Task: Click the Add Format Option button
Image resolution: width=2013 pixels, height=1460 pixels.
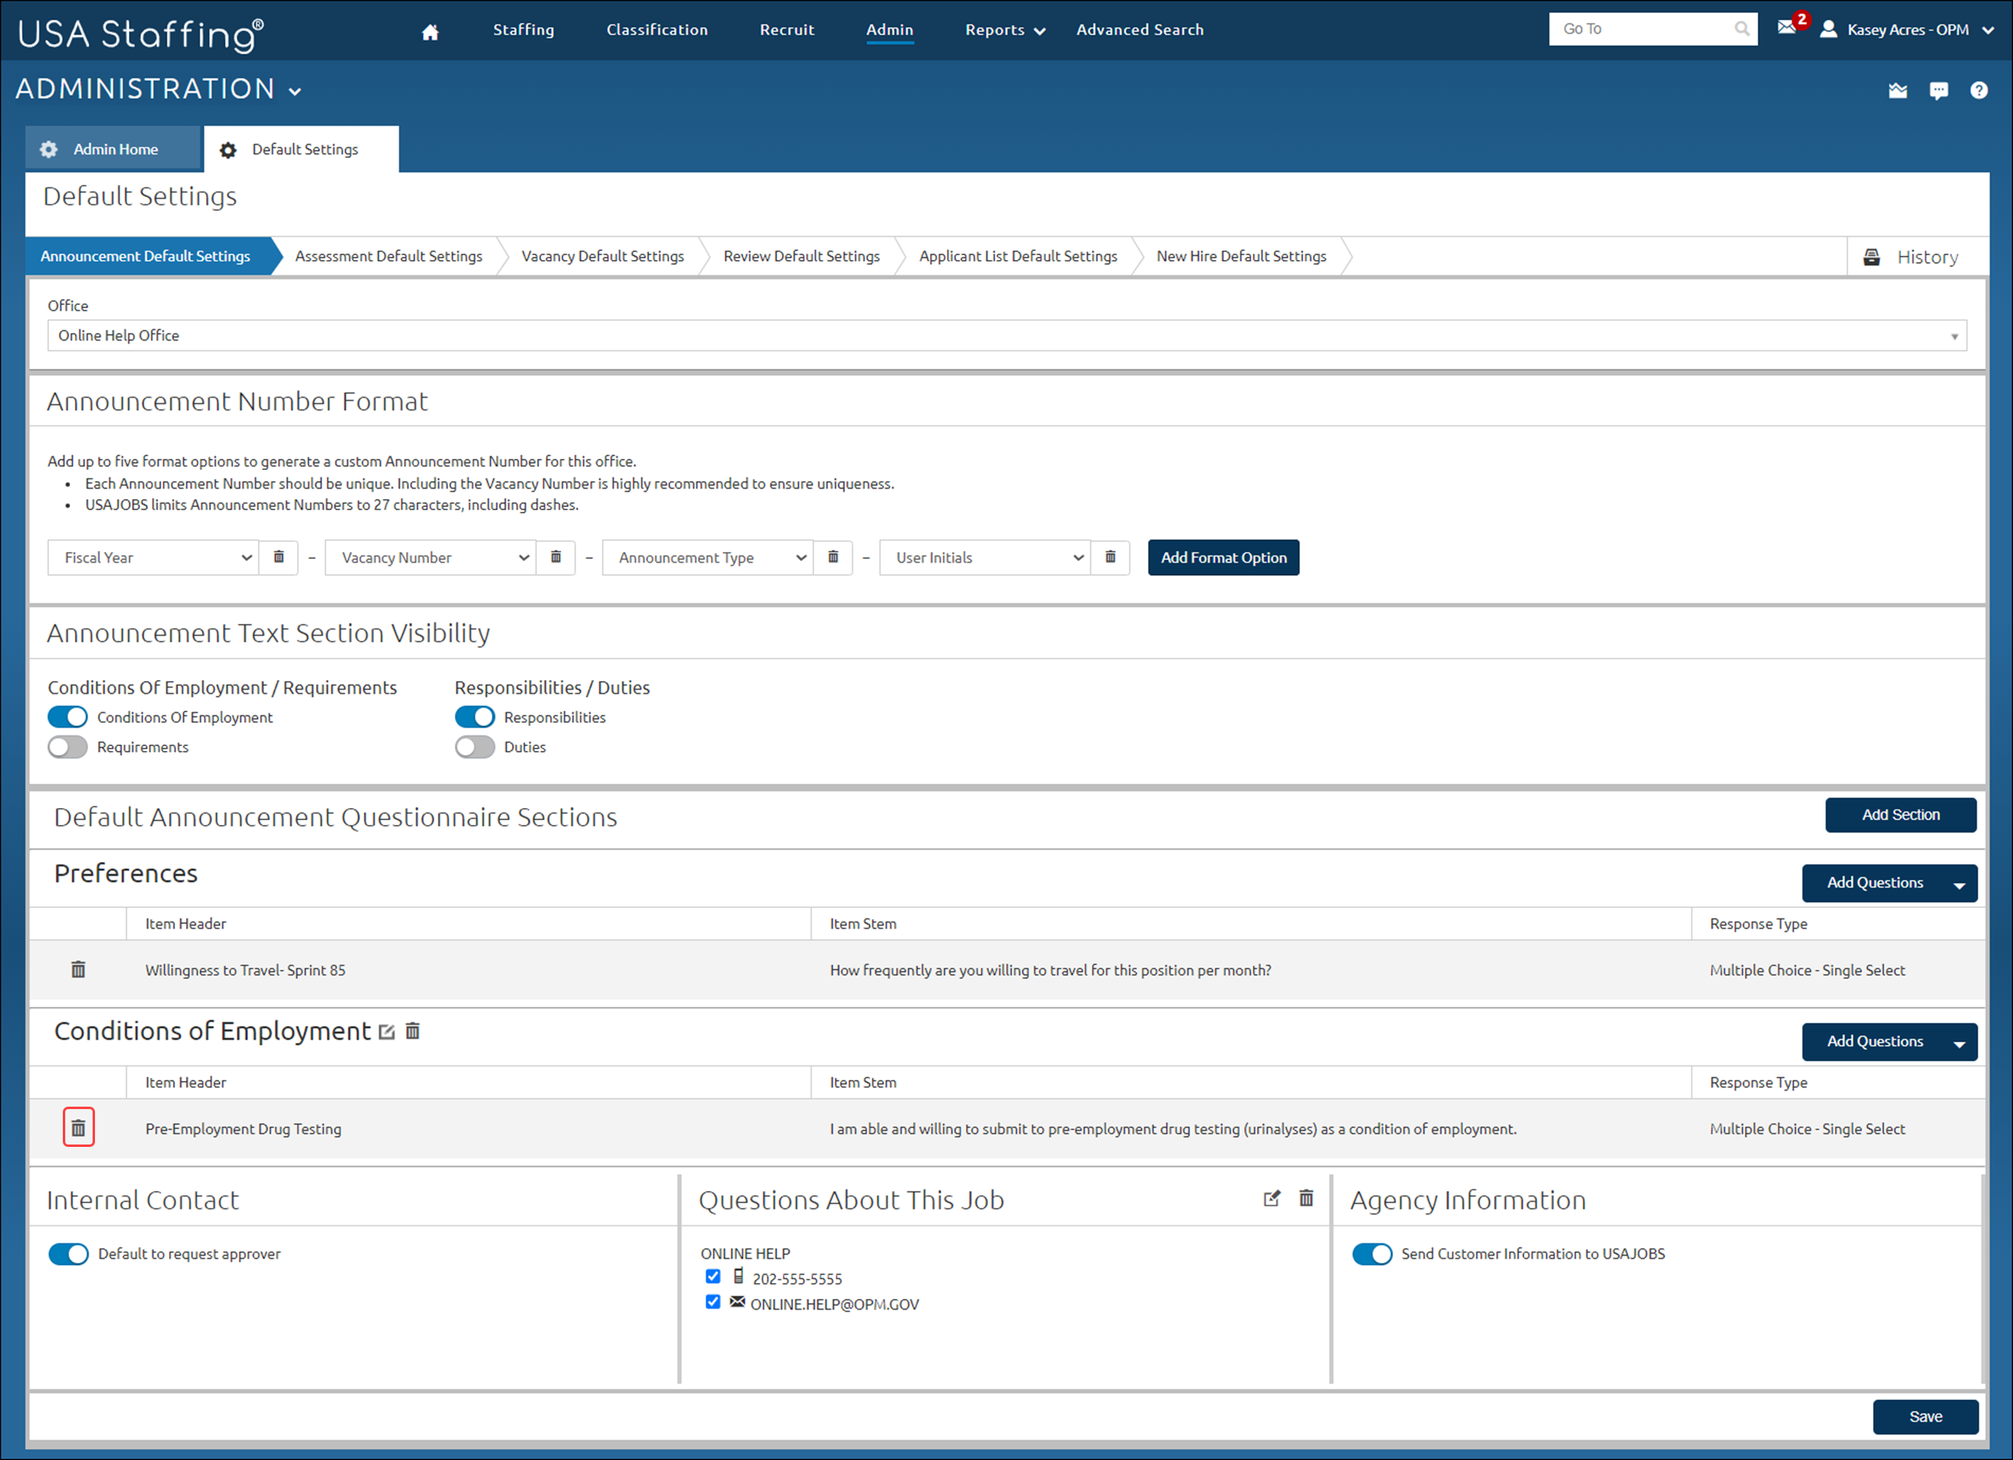Action: (x=1223, y=557)
